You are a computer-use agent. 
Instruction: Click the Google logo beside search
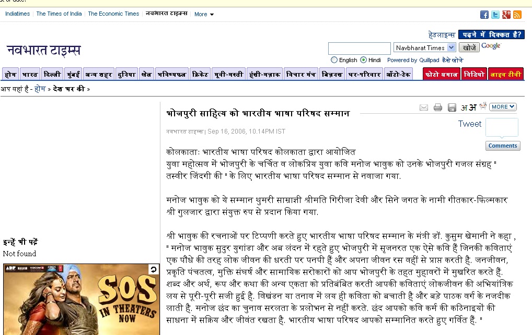coord(491,46)
